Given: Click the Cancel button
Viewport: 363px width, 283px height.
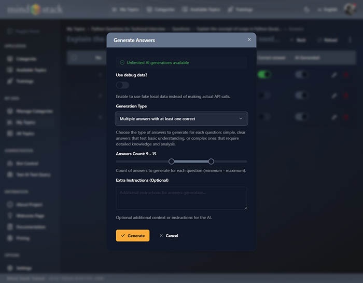Looking at the screenshot, I should point(169,235).
